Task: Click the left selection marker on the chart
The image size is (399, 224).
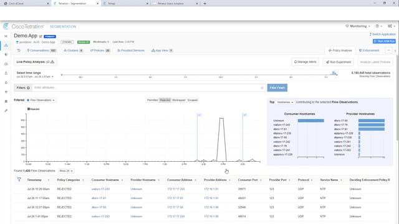Action: [199, 114]
